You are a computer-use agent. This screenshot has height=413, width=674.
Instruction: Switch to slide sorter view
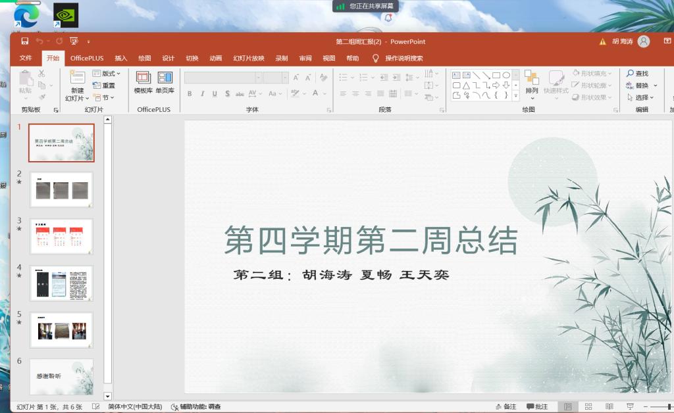pos(588,407)
